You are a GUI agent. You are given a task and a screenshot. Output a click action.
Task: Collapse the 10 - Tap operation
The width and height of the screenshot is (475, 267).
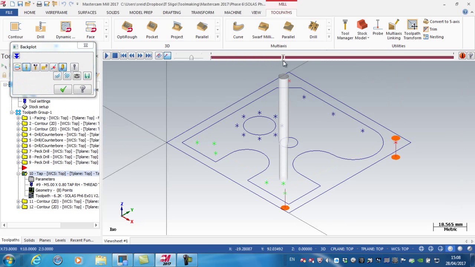click(19, 174)
